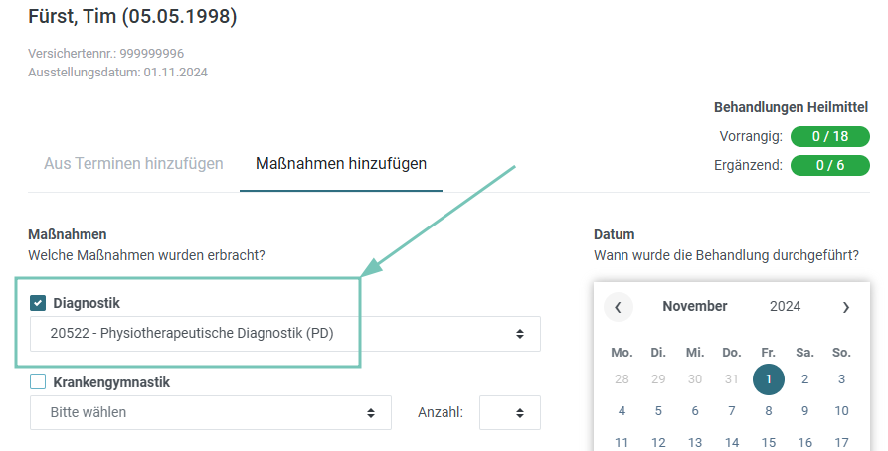Select November 1 in calendar
Viewport: 888px width, 451px height.
tap(769, 379)
